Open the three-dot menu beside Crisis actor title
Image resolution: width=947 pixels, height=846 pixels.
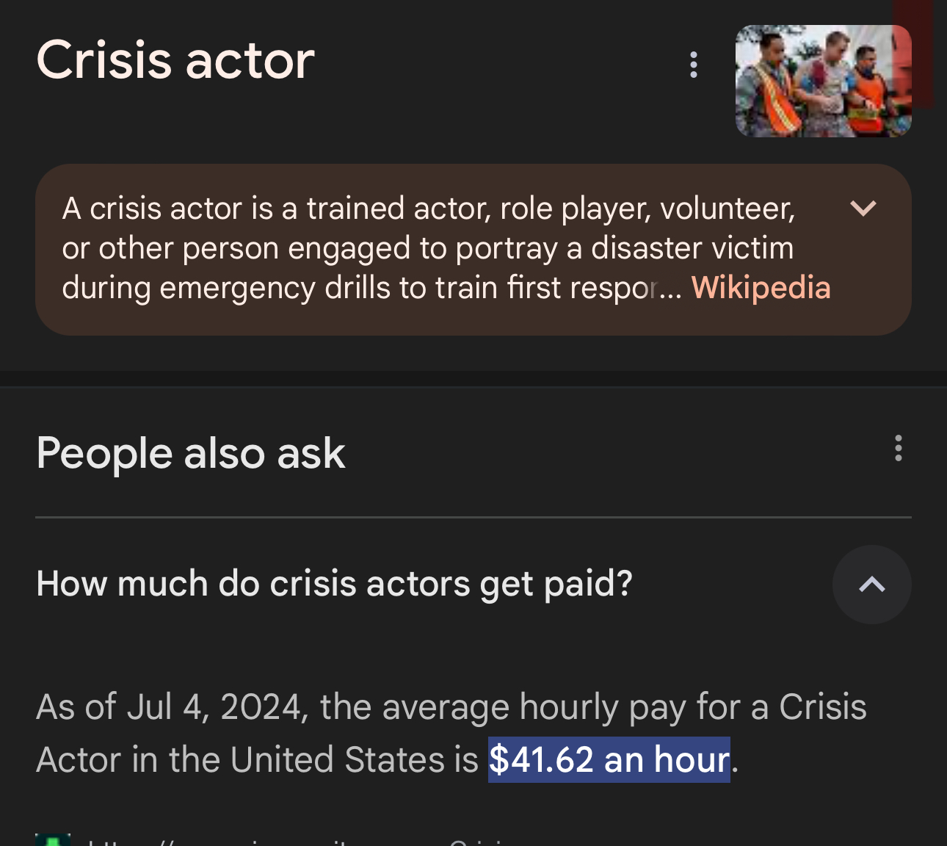point(693,65)
